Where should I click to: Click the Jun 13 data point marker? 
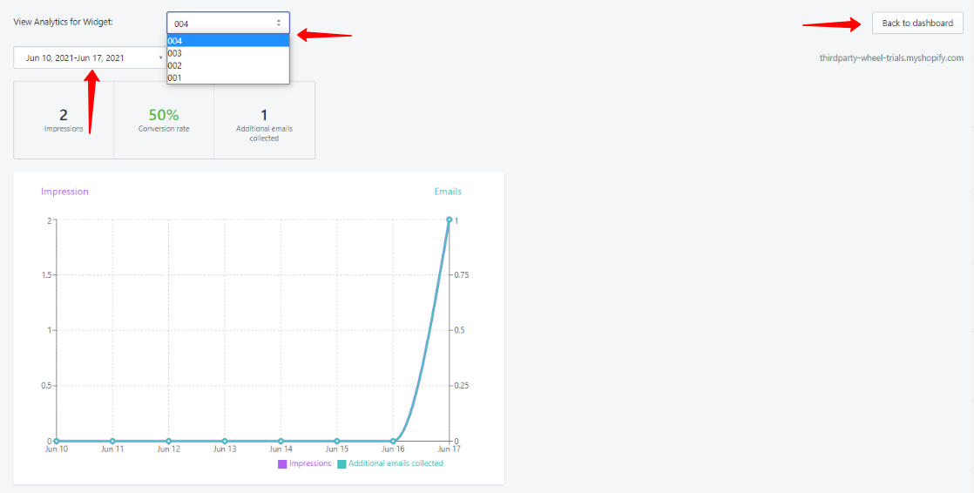pyautogui.click(x=225, y=441)
